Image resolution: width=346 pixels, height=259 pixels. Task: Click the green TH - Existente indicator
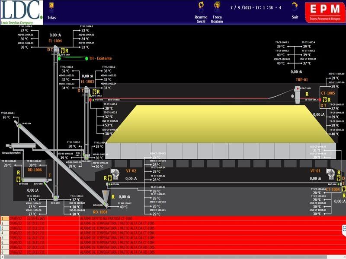86,58
